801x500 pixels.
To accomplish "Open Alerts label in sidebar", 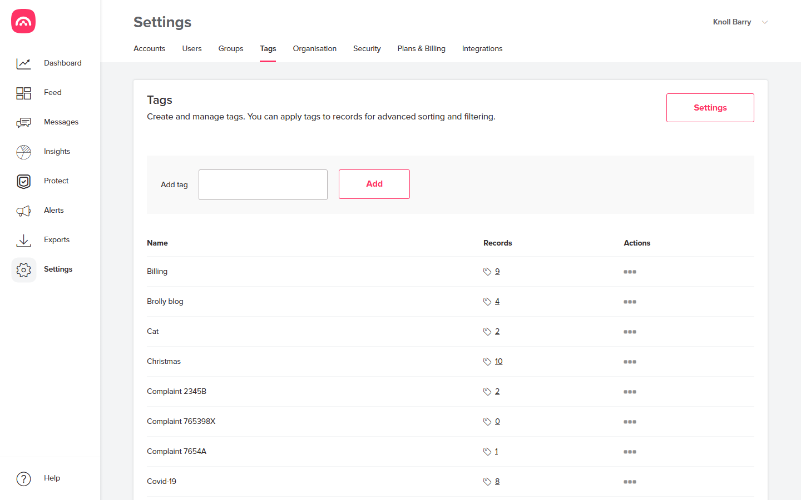I will (54, 210).
